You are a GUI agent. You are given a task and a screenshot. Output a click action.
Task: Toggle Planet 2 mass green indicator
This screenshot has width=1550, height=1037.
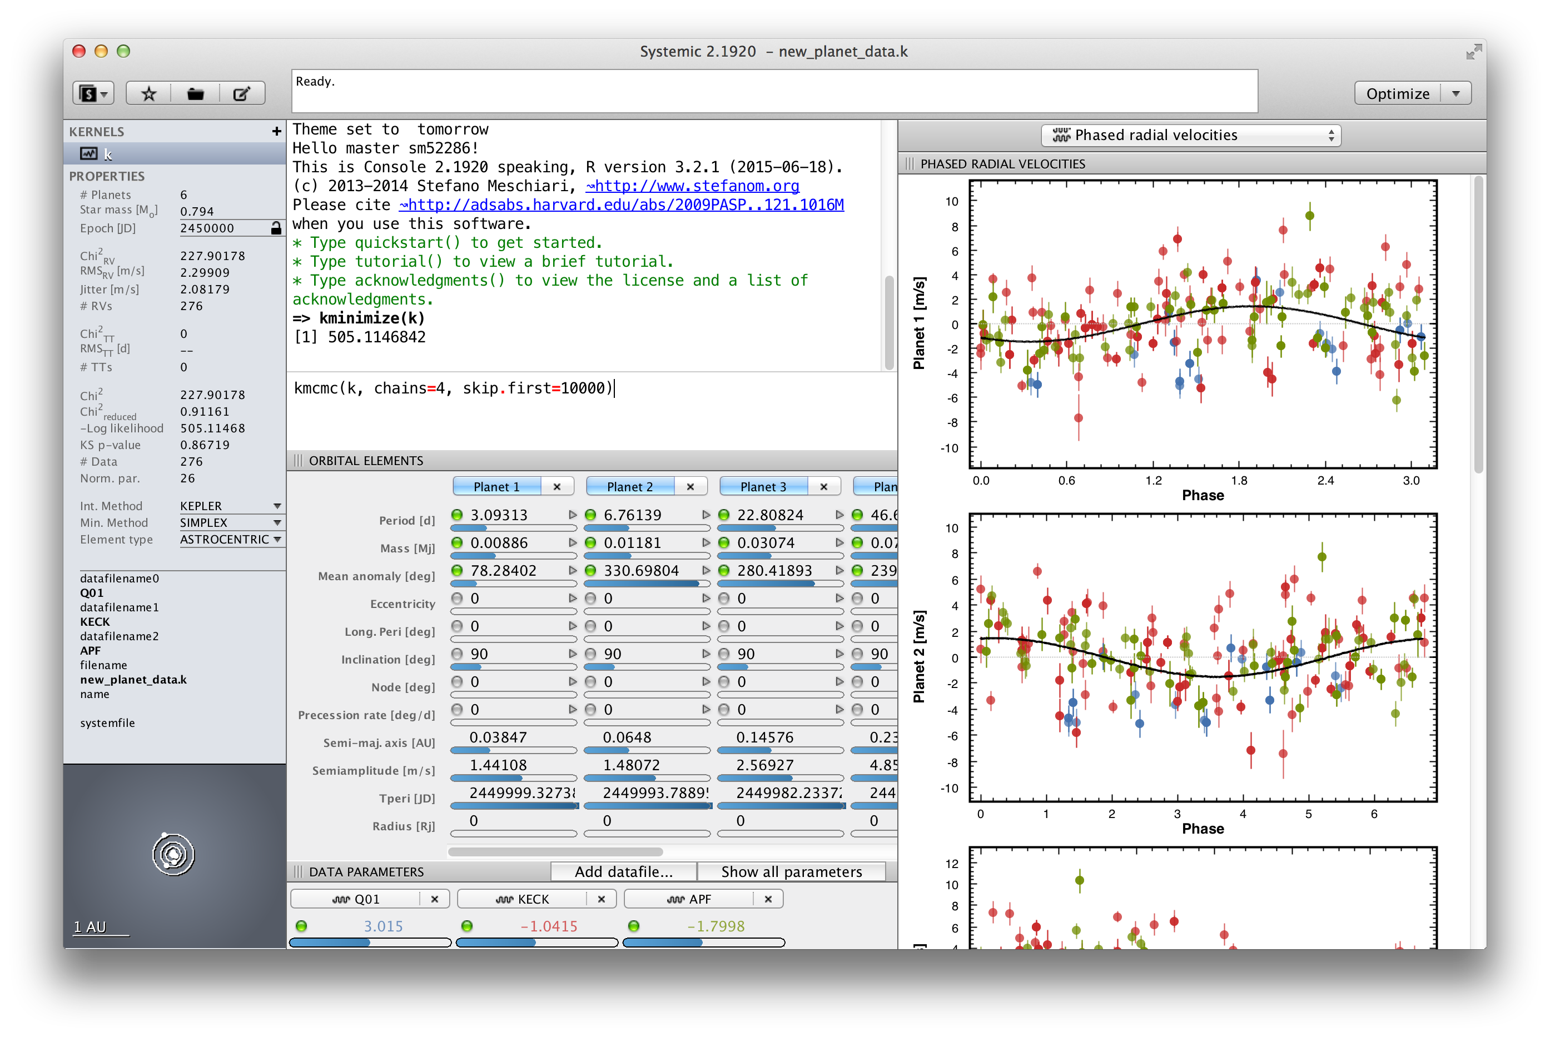point(591,543)
